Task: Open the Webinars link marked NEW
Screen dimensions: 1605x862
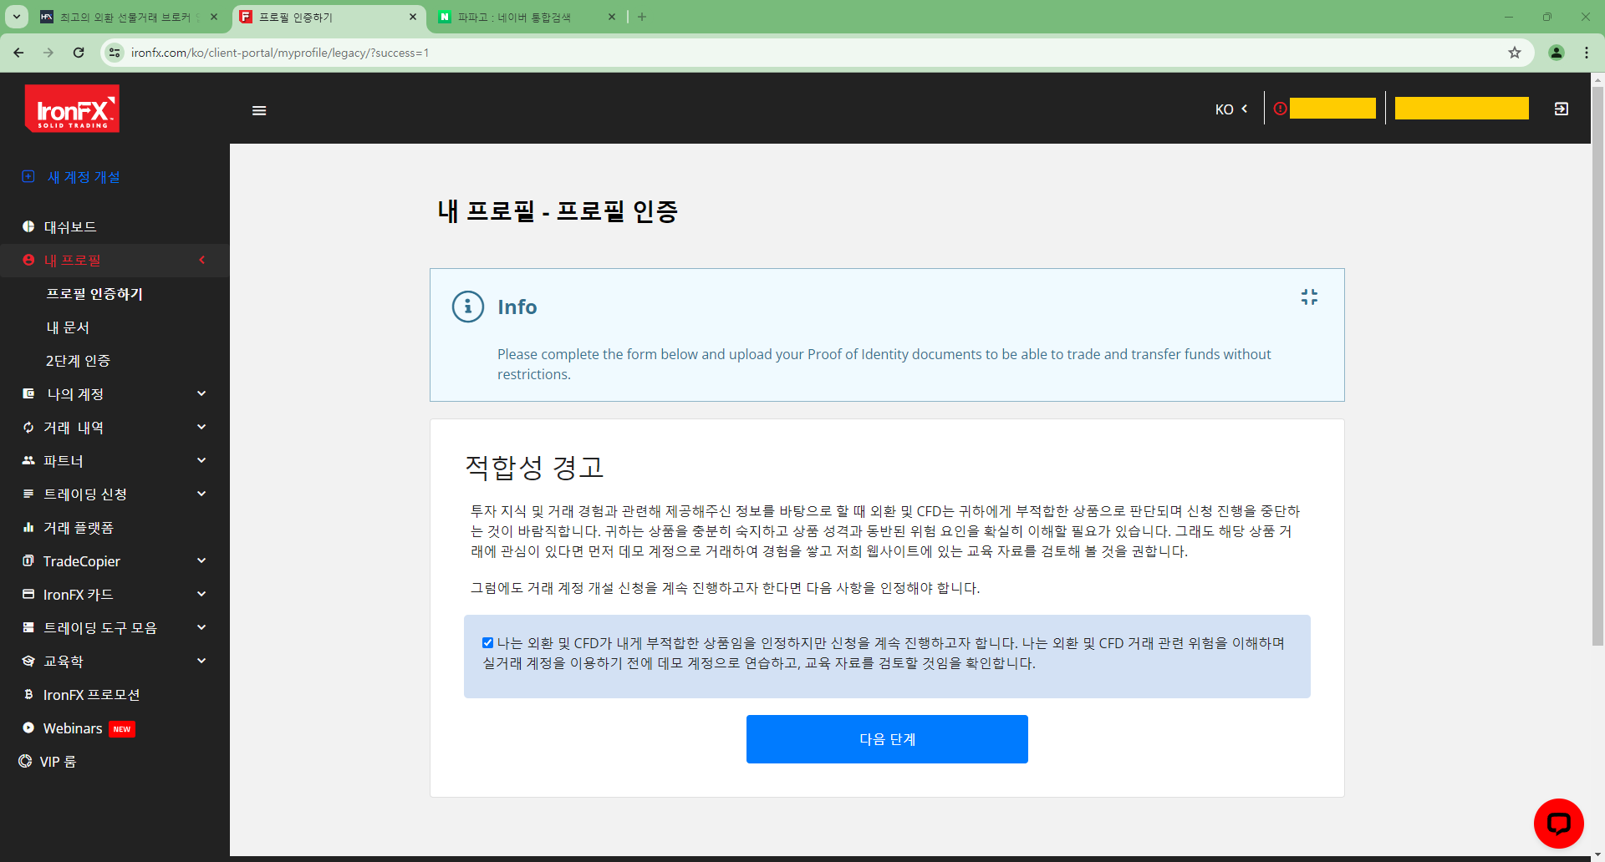Action: (73, 728)
